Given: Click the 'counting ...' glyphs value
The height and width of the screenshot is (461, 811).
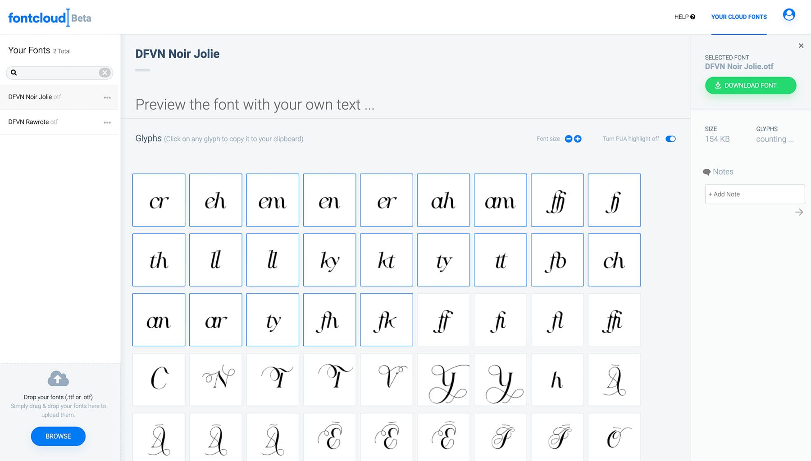Looking at the screenshot, I should point(775,139).
